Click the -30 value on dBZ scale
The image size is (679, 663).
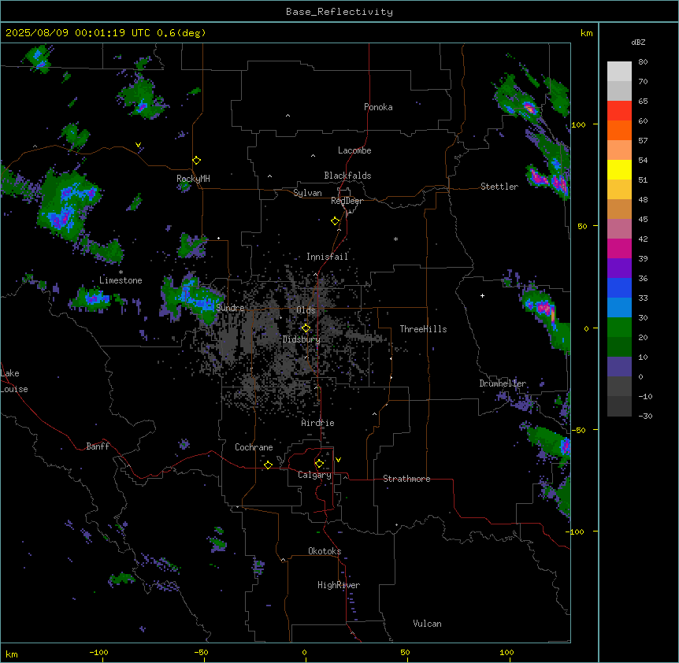coord(645,417)
